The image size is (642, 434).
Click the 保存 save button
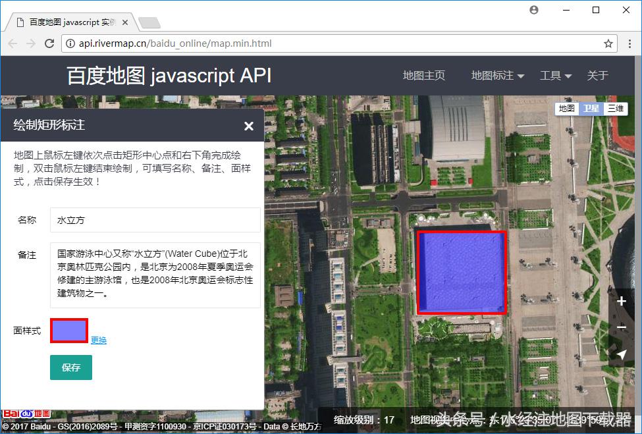(x=70, y=367)
